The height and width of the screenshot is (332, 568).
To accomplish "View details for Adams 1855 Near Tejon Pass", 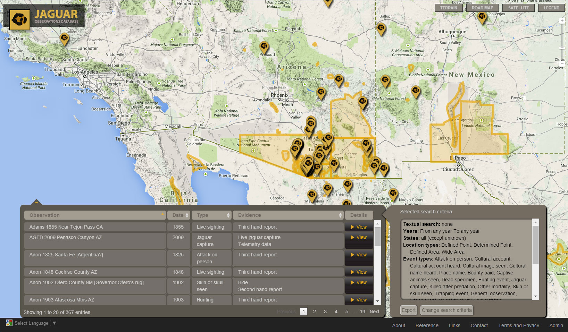I will pyautogui.click(x=359, y=227).
